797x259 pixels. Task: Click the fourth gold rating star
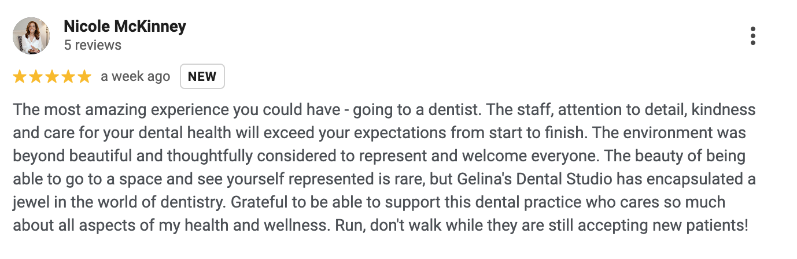point(68,76)
